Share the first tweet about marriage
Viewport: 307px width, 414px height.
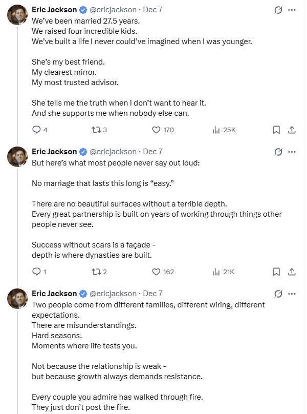292,130
